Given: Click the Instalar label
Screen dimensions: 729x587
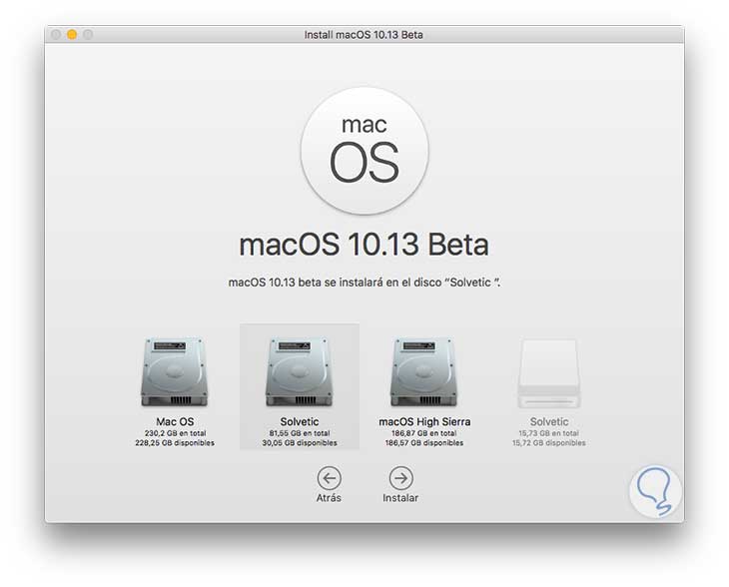Looking at the screenshot, I should [400, 498].
